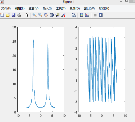Screen dimensions: 135x122
Task: Click on the left subplot axes
Action: (x=41, y=69)
